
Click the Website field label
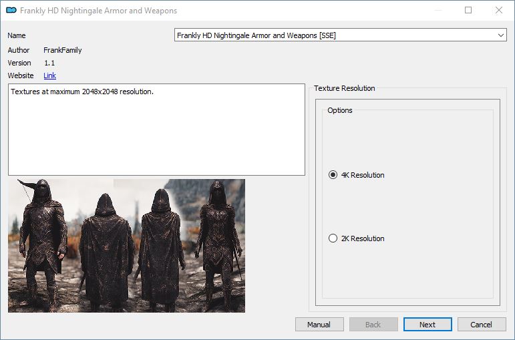tap(20, 75)
